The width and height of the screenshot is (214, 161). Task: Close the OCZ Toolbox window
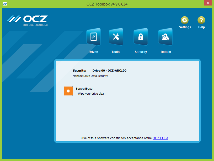pos(207,3)
